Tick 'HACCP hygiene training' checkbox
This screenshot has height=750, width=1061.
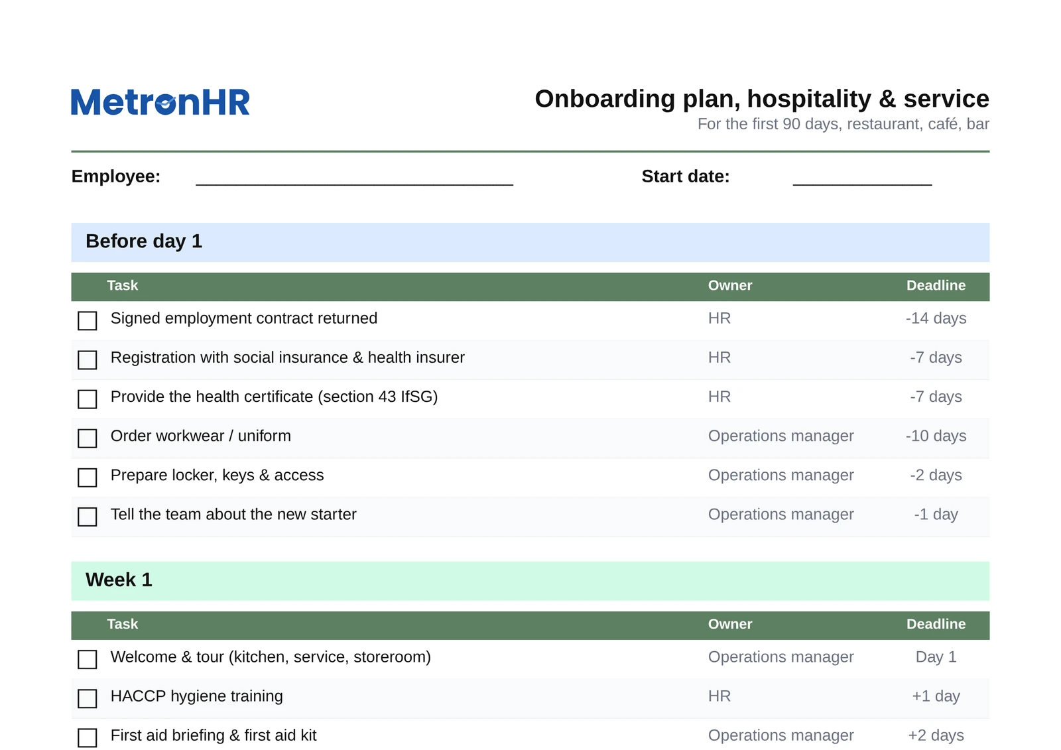click(x=88, y=698)
